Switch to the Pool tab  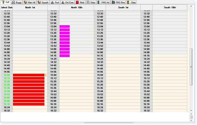click(x=55, y=3)
